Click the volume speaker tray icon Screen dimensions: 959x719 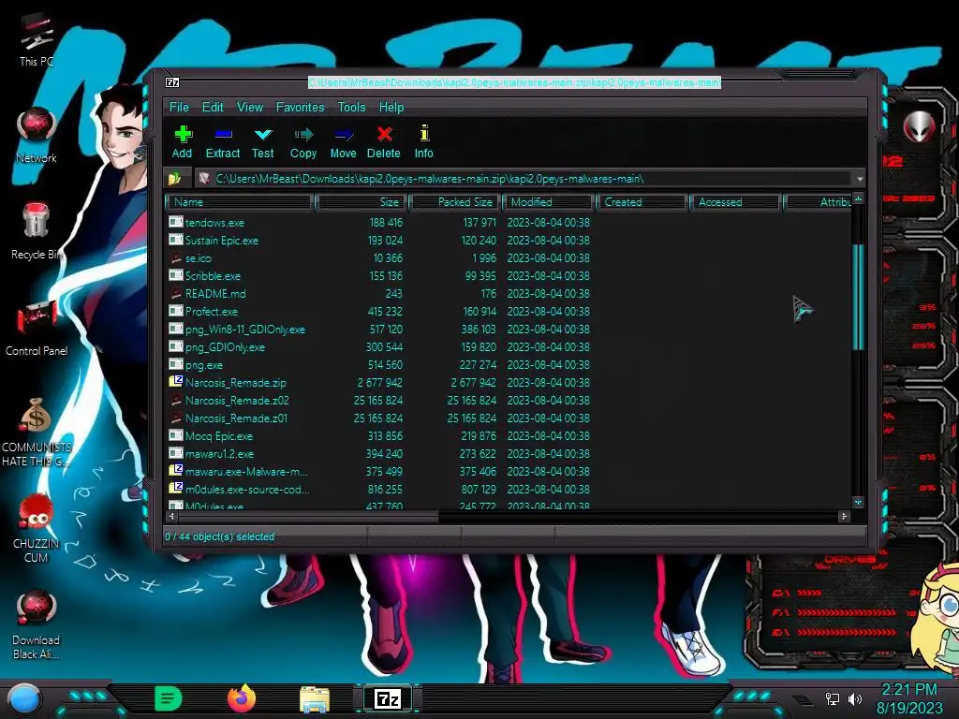click(854, 698)
